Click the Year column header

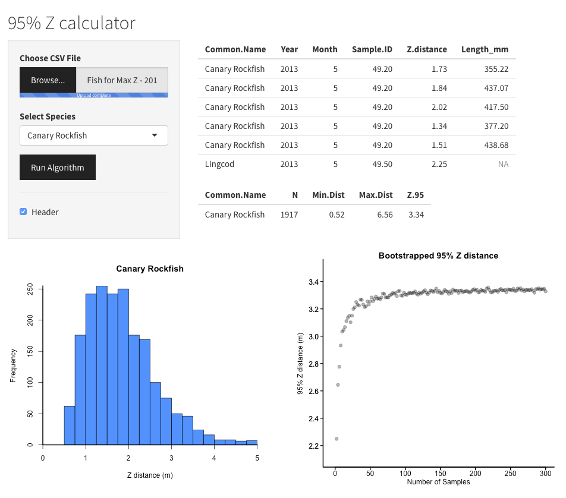pos(289,49)
